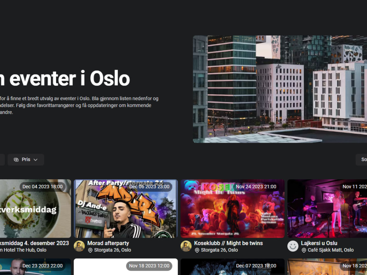Screen dimensions: 367x275
Task: Click Morad afterparty organizer avatar
Action: [79, 246]
